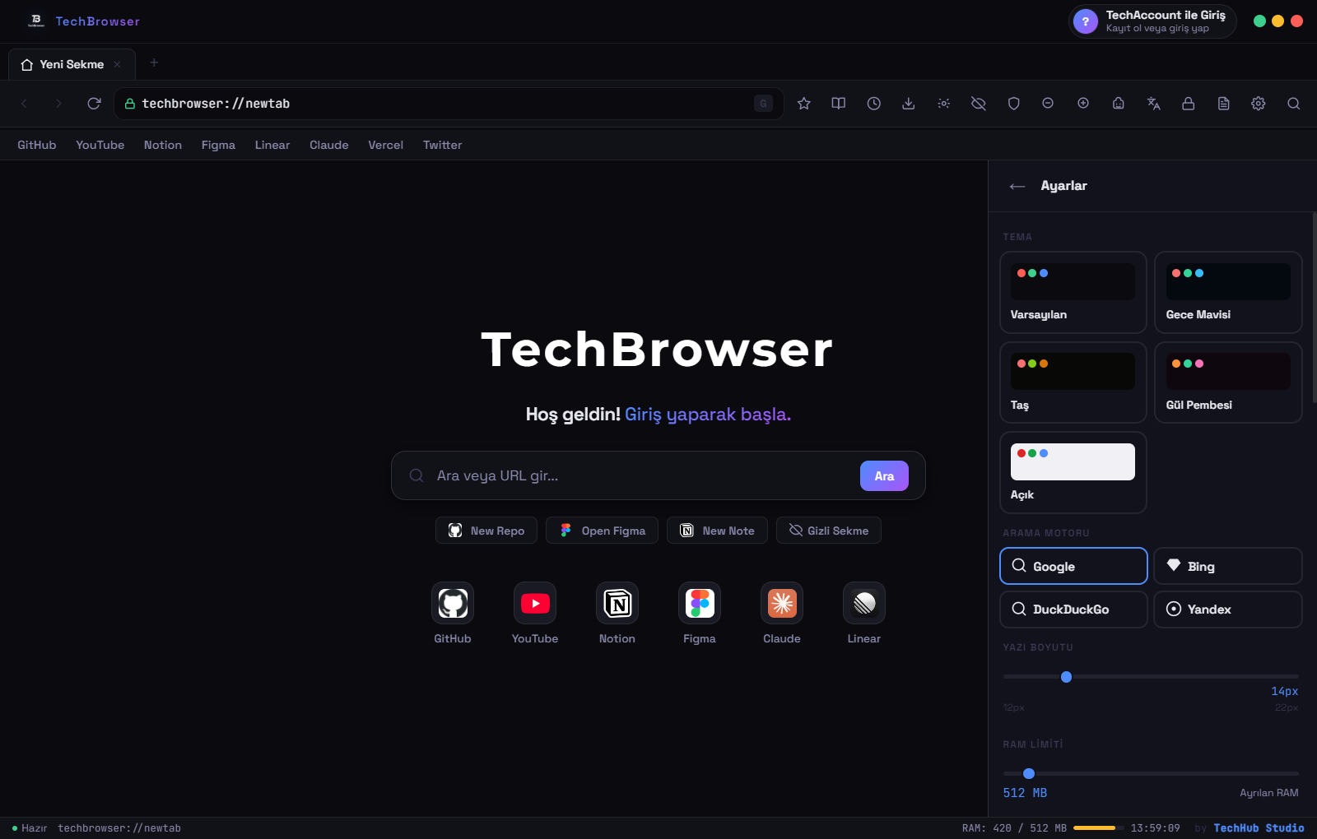The width and height of the screenshot is (1317, 839).
Task: Select Yandex as search engine
Action: 1228,610
